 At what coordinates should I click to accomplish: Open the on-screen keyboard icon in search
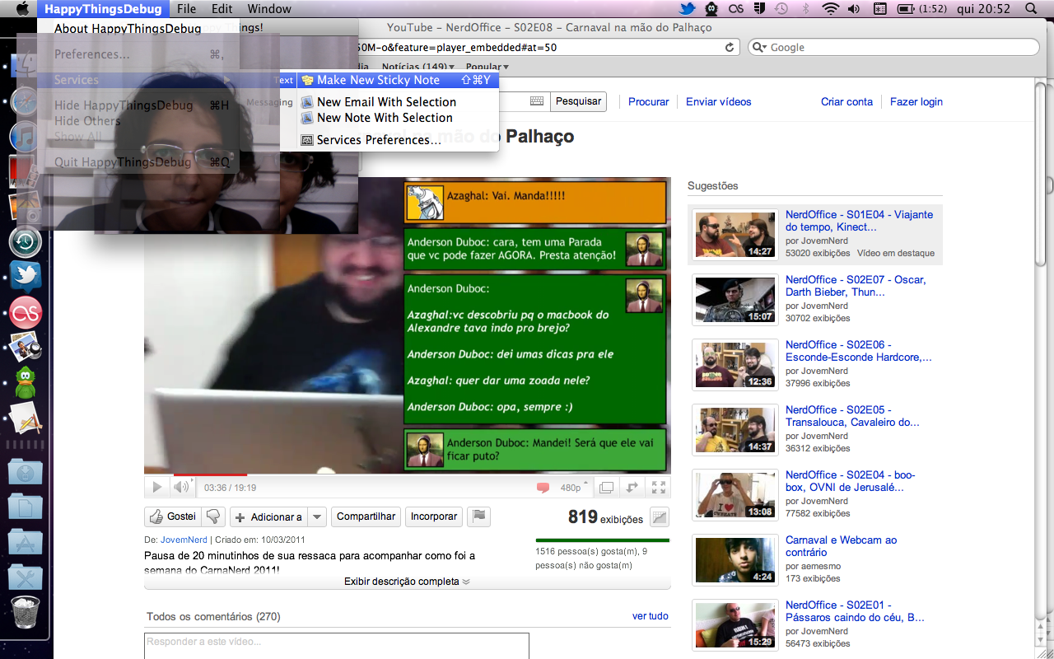[x=537, y=101]
